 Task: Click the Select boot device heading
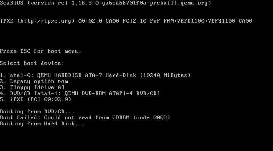[x=32, y=63]
